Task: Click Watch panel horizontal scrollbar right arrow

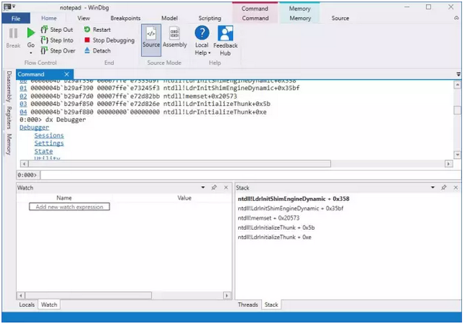Action: click(227, 296)
